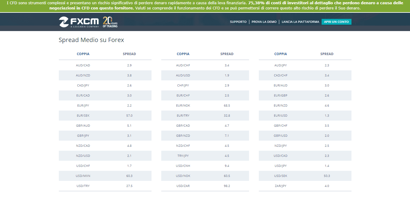410x197 pixels.
Task: Select the USD/ZAR row
Action: [x=205, y=186]
